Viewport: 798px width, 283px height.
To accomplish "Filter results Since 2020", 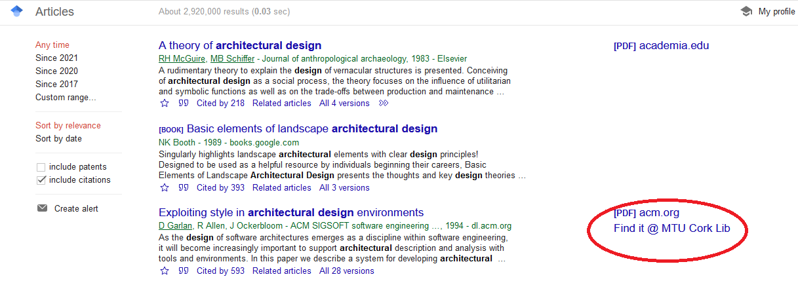I will point(56,71).
